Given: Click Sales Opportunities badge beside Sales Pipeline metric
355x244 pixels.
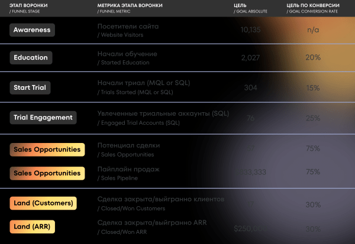Looking at the screenshot, I should (x=47, y=174).
